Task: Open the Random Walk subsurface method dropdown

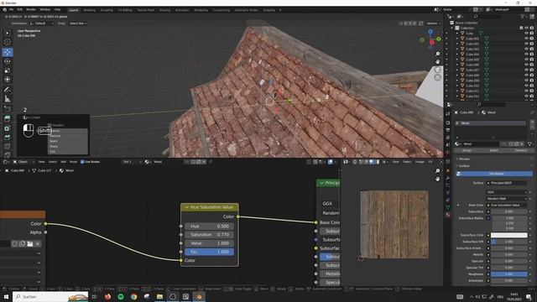Action: pyautogui.click(x=506, y=199)
